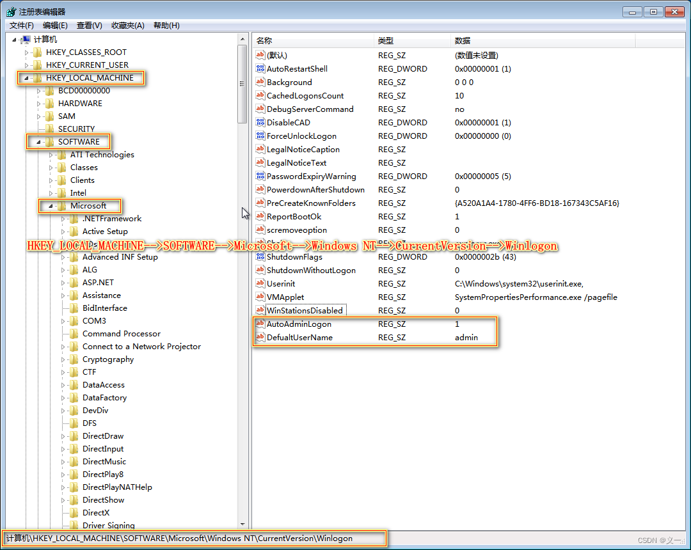The width and height of the screenshot is (691, 550).
Task: Click the 计算机 computer root icon
Action: pyautogui.click(x=26, y=40)
